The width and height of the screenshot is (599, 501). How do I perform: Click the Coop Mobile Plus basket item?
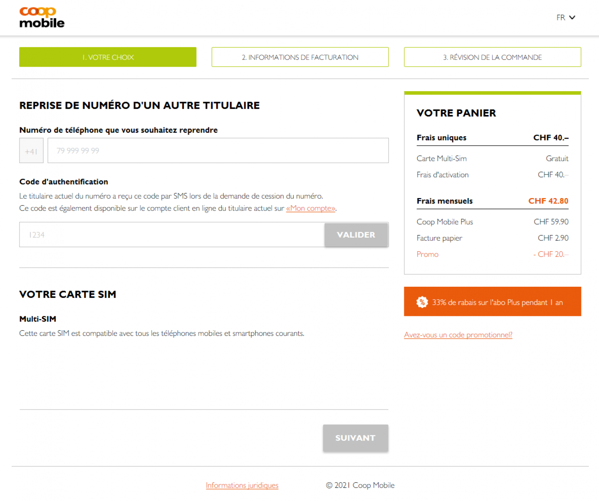pos(493,222)
